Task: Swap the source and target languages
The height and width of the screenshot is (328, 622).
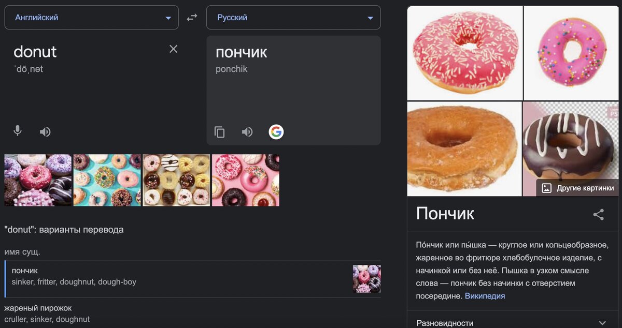Action: tap(192, 18)
